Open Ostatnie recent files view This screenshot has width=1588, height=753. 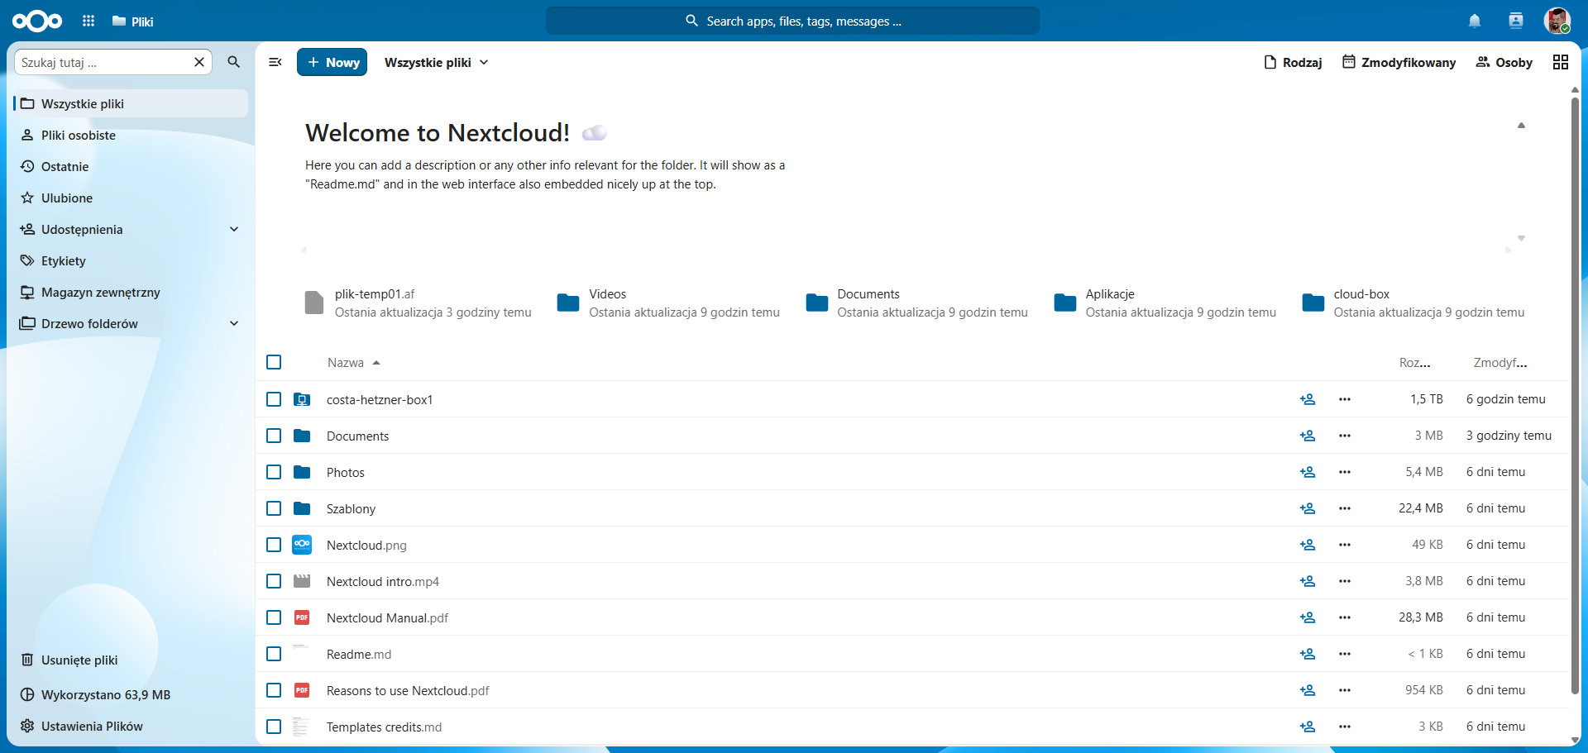click(x=131, y=166)
